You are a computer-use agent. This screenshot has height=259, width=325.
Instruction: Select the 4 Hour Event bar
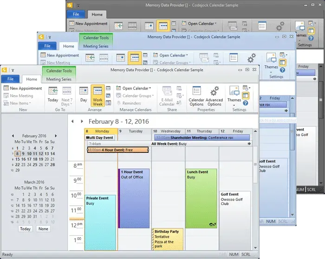[x=118, y=150]
